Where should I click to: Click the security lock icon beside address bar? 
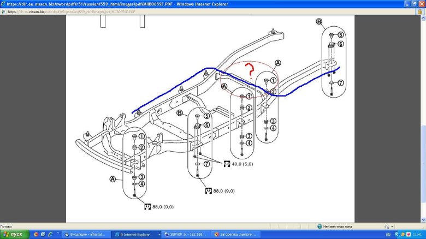[x=3, y=11]
